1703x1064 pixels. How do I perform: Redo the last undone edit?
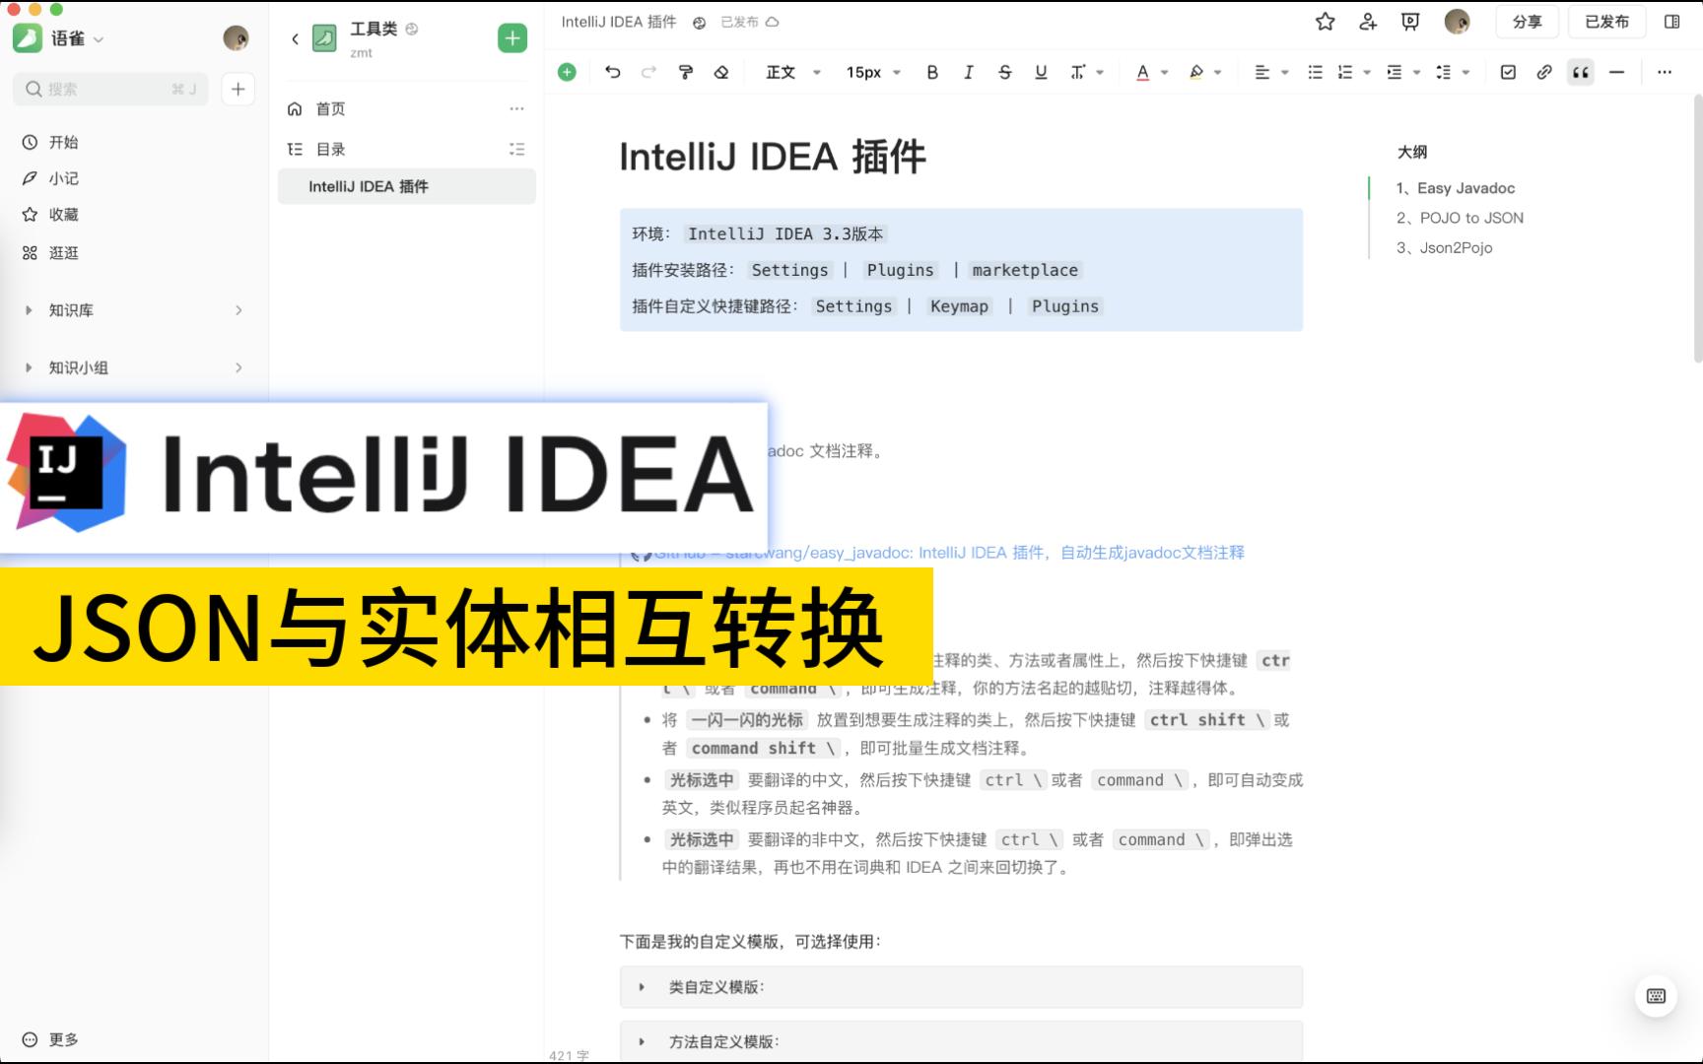point(648,72)
